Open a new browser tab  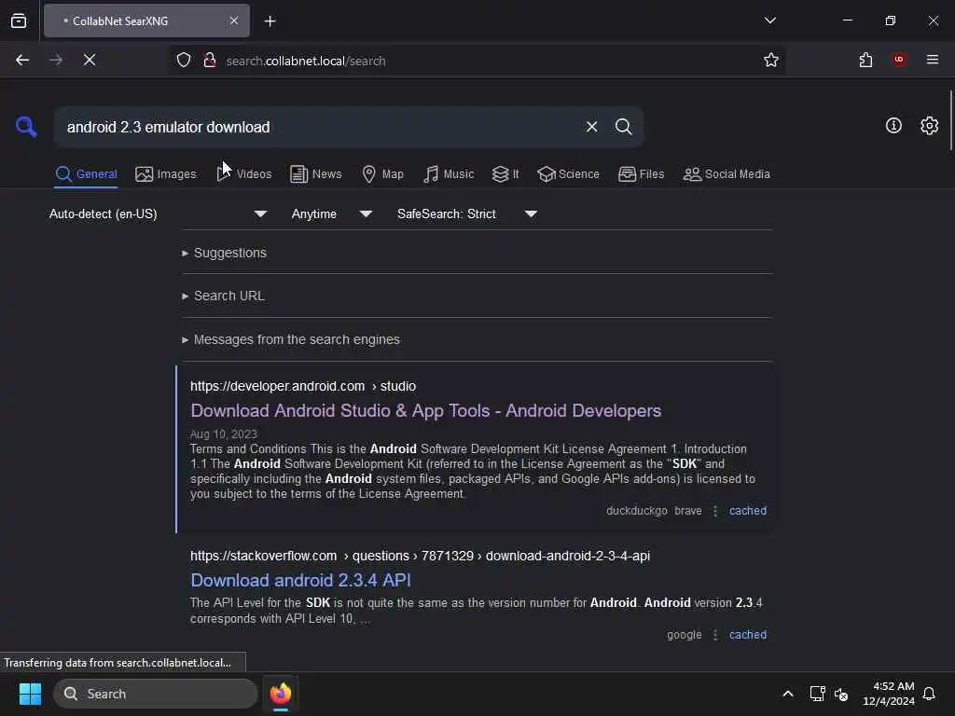click(270, 21)
